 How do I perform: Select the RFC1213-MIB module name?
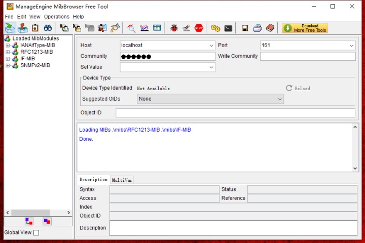tap(36, 52)
